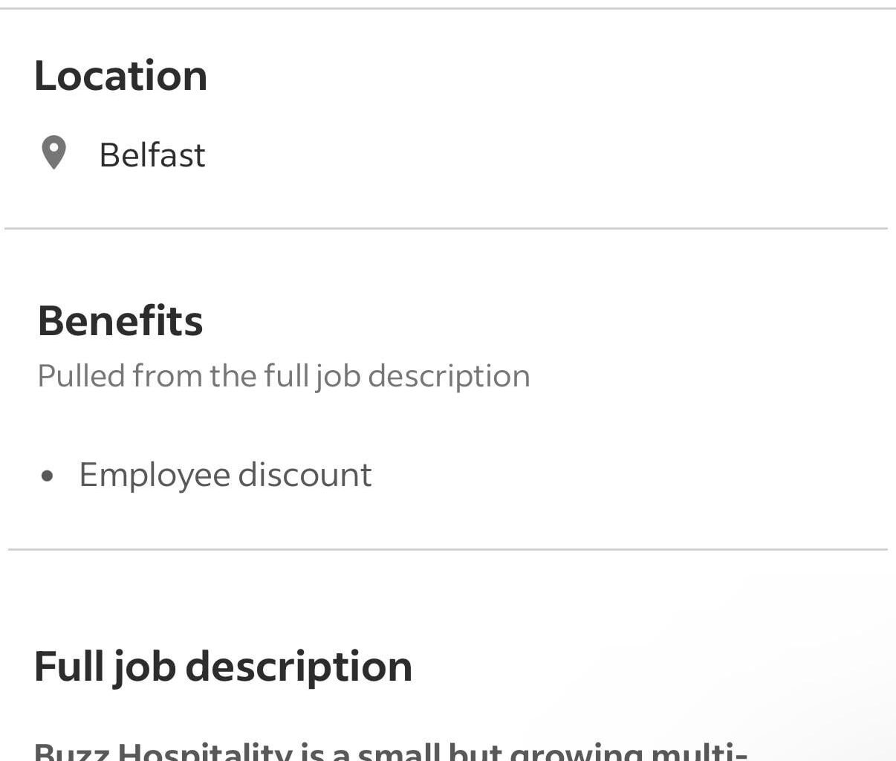Click the divider line under the Benefits section
The image size is (896, 761).
point(448,549)
